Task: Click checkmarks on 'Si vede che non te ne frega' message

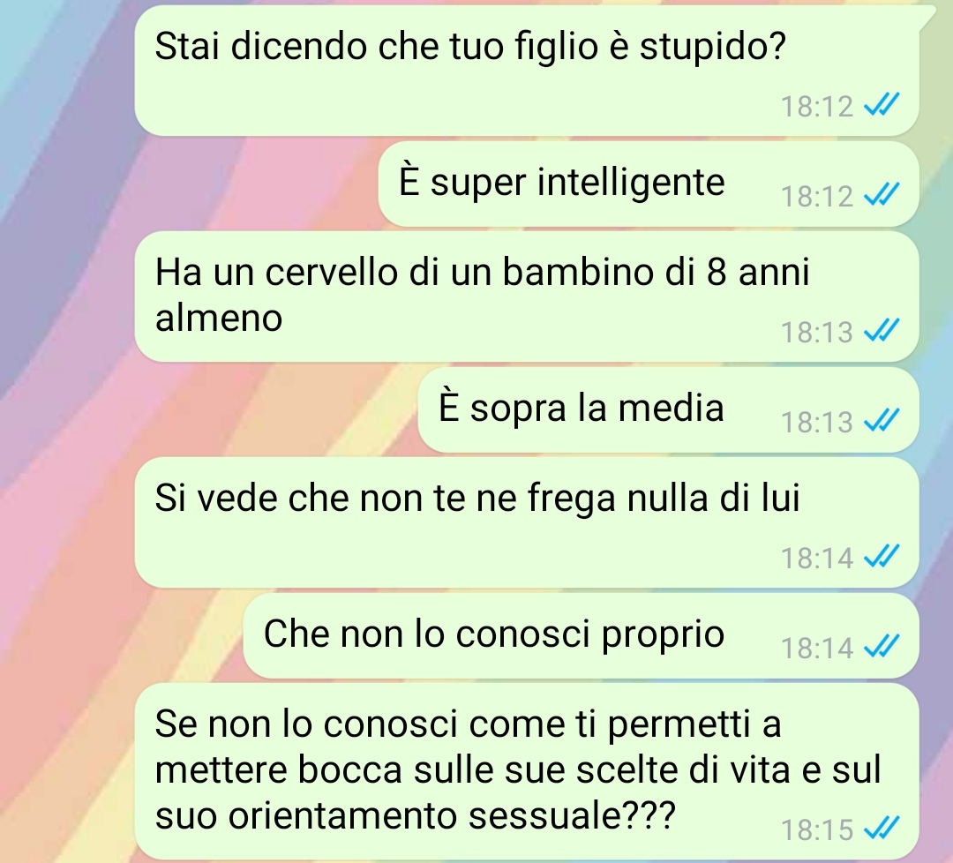Action: click(x=882, y=557)
